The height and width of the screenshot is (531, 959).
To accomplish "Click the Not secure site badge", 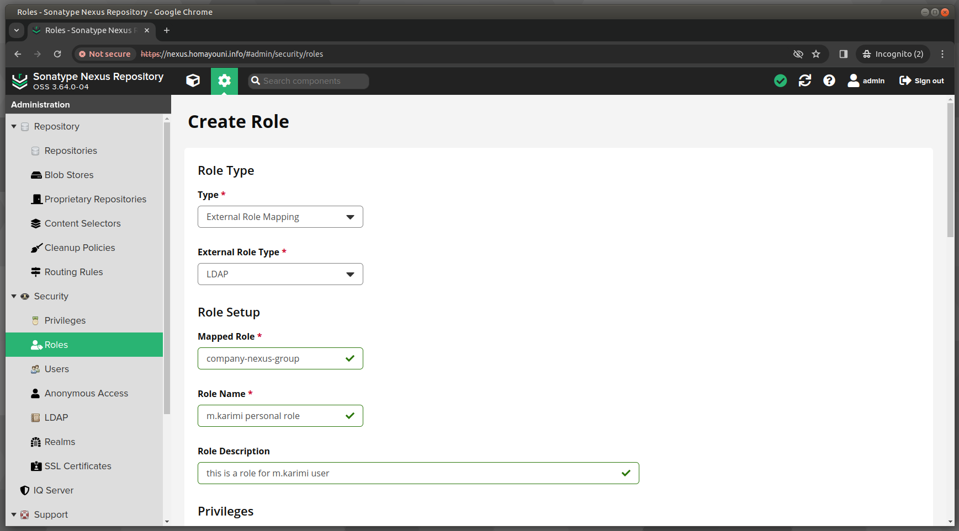I will (x=104, y=54).
